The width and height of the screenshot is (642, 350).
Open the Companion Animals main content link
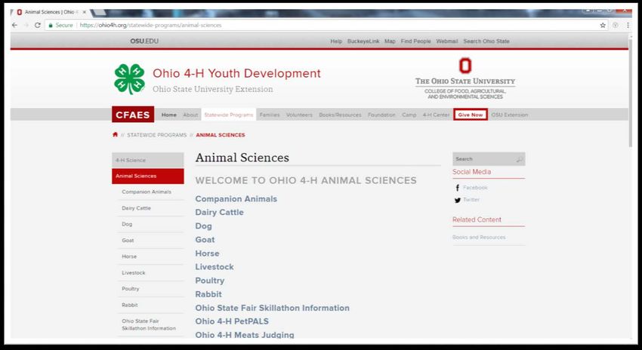click(x=236, y=198)
